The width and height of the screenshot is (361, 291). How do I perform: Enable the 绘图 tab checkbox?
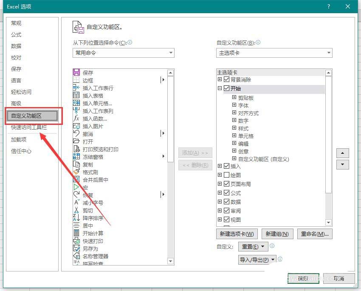(226, 175)
